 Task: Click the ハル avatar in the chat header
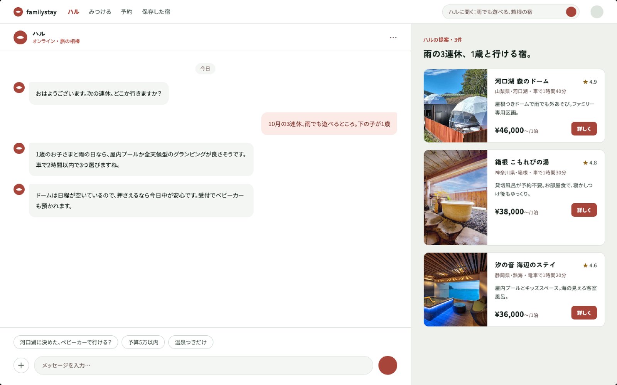point(20,37)
